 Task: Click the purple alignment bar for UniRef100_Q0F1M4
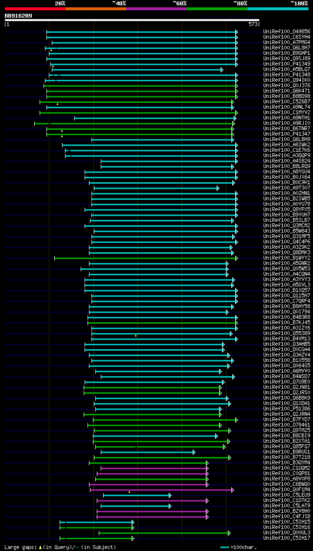(162, 490)
